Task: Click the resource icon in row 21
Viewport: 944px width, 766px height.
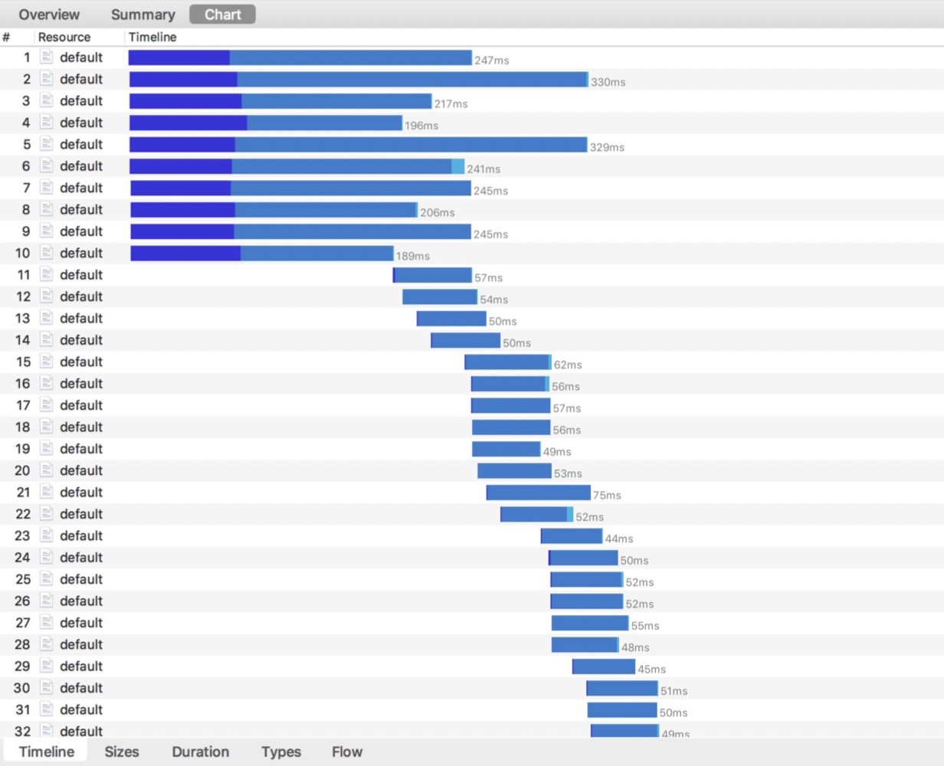Action: click(47, 492)
